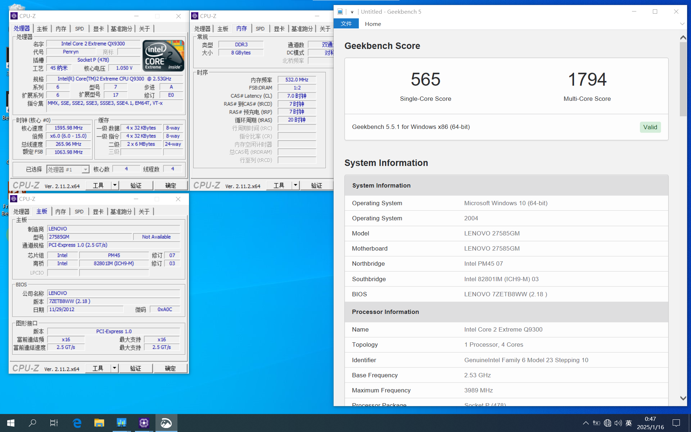Image resolution: width=691 pixels, height=432 pixels.
Task: Show hidden system tray icons
Action: click(x=586, y=423)
